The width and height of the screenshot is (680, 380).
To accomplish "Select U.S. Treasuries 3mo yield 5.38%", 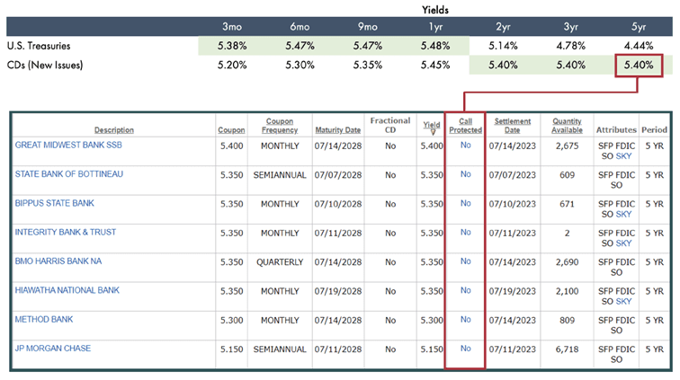I will coord(232,46).
